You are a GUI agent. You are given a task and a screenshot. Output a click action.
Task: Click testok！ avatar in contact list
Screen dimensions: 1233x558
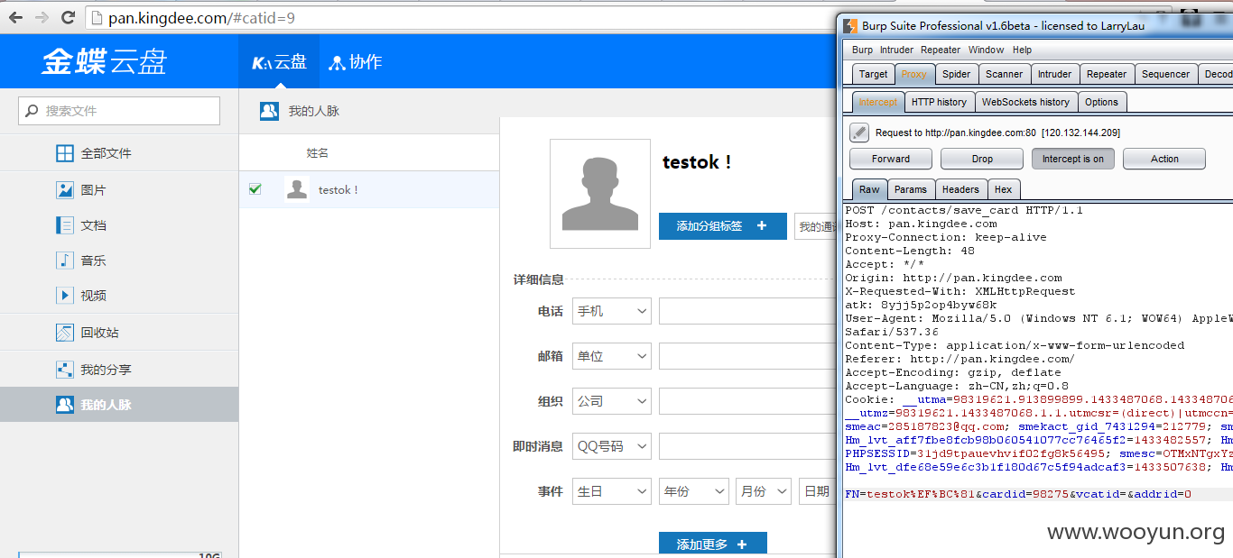[296, 189]
